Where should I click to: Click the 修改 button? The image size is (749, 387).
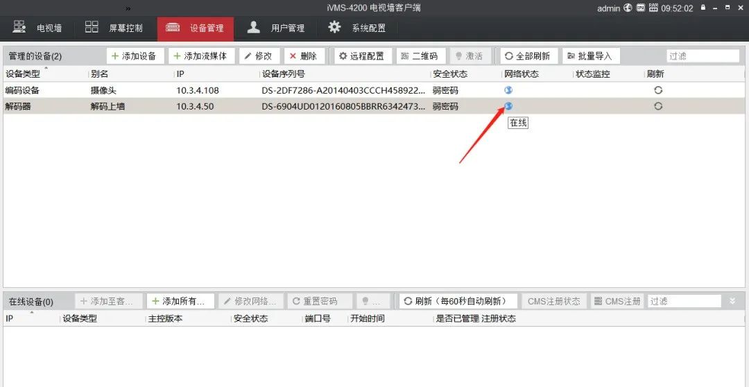coord(259,56)
